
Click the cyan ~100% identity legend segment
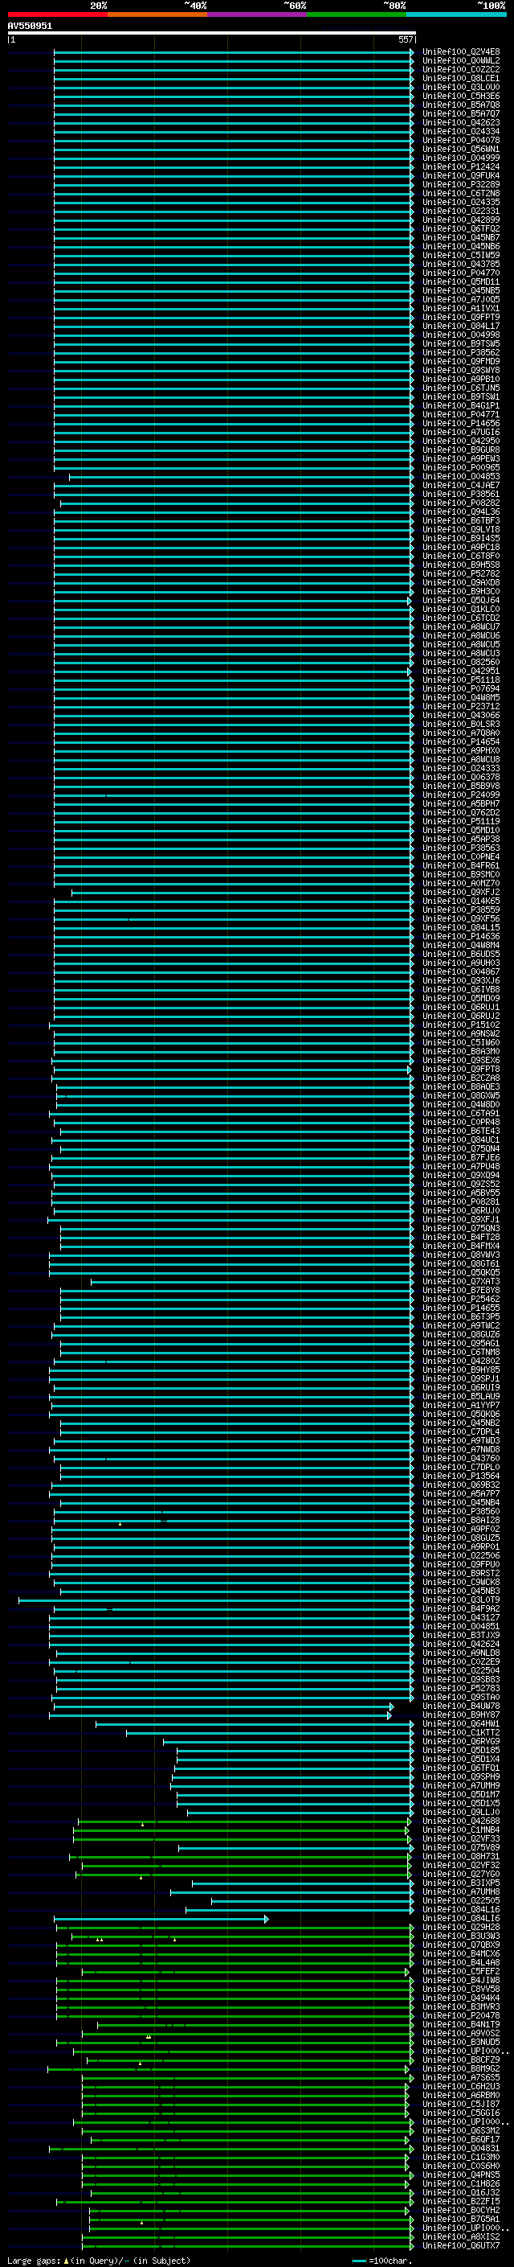[x=456, y=14]
